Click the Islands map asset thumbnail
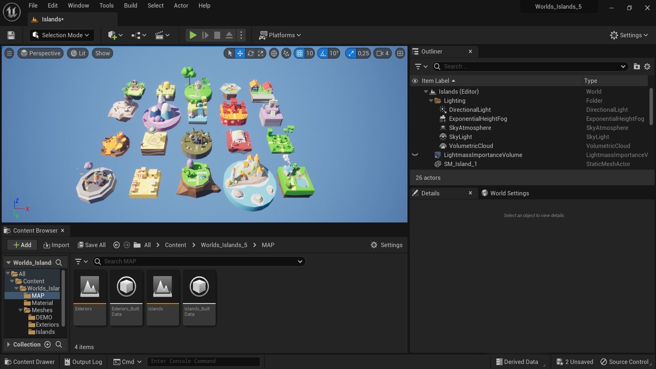This screenshot has width=656, height=369. pyautogui.click(x=162, y=287)
